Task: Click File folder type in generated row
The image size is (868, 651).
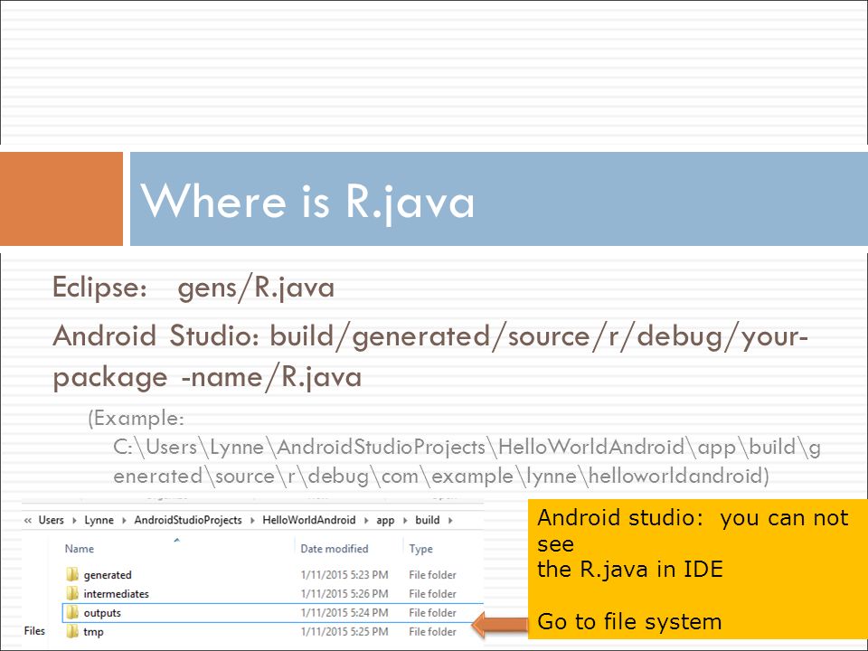Action: (432, 575)
